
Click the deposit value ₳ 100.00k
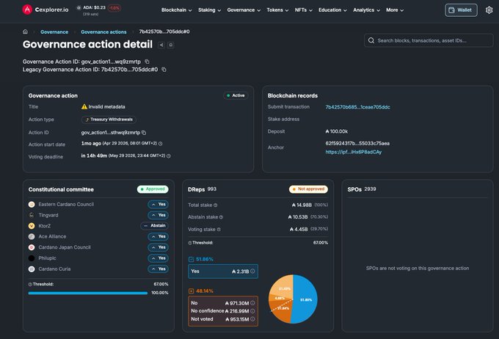point(336,131)
